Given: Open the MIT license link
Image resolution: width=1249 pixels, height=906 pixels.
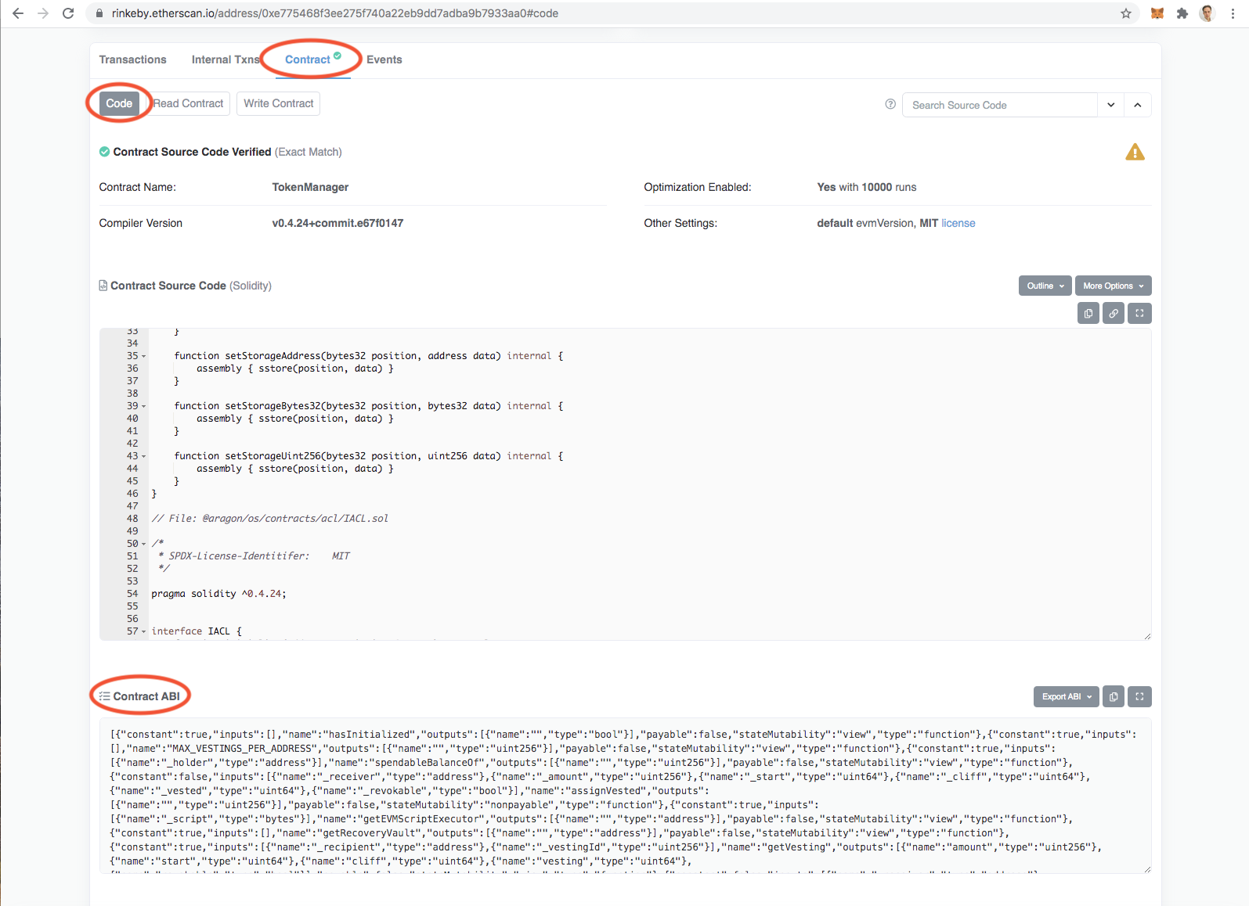Looking at the screenshot, I should [958, 223].
